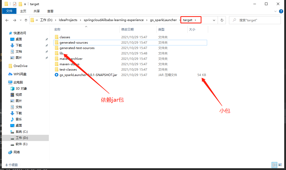Expand chevron after IdeaProjects in path
Viewport: 286px width, 170px height.
[x=80, y=20]
